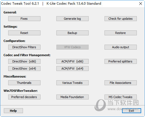Open Various Tweaks
The height and width of the screenshot is (117, 145).
coord(72,83)
